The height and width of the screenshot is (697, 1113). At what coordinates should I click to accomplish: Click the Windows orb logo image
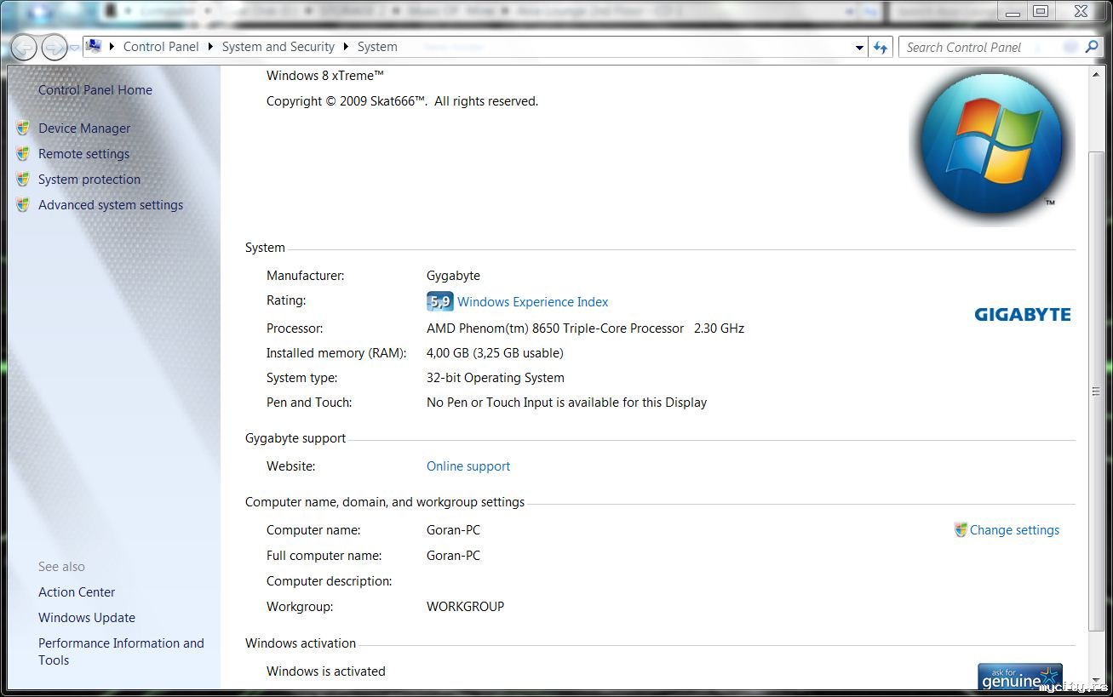(x=992, y=143)
